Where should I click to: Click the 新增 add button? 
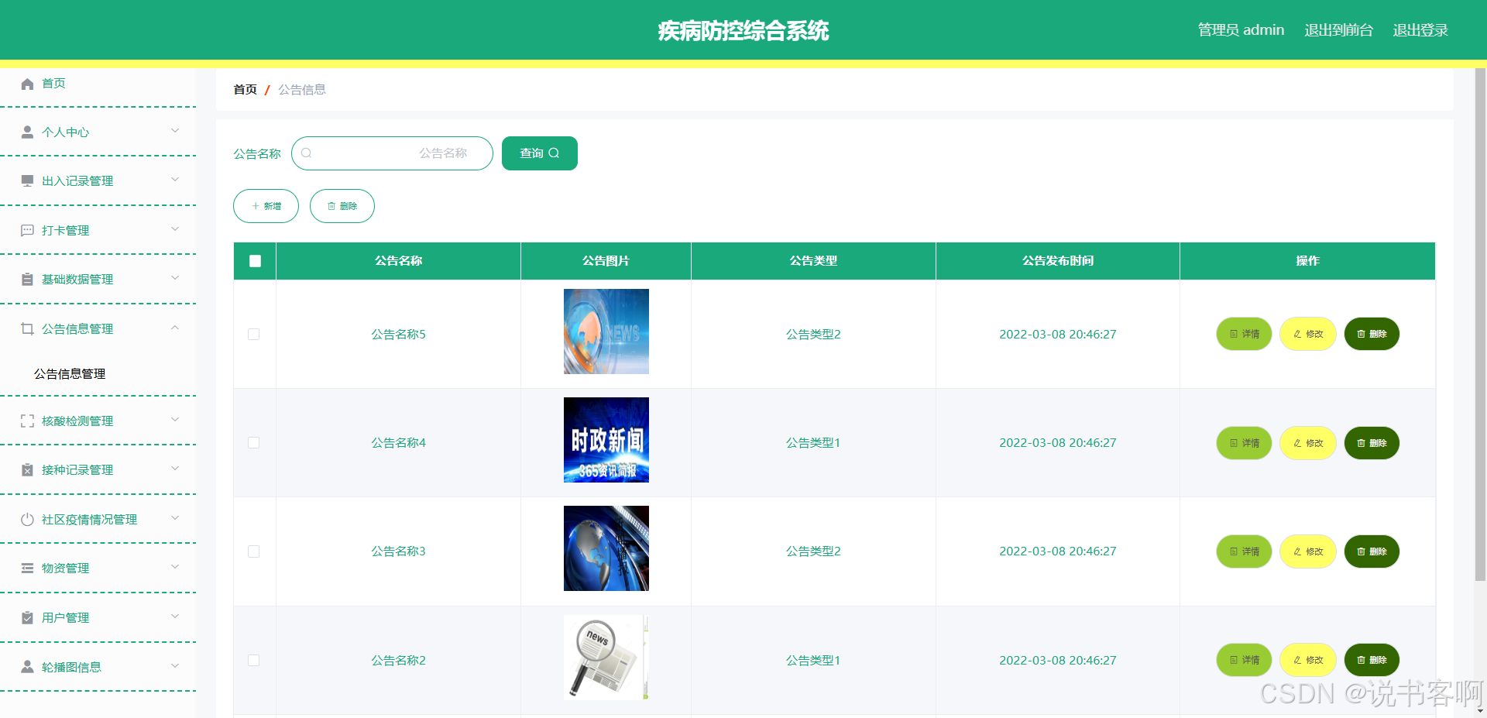point(266,206)
